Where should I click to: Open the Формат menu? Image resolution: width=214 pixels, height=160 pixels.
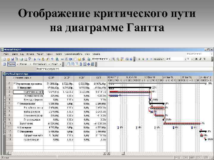40,54
